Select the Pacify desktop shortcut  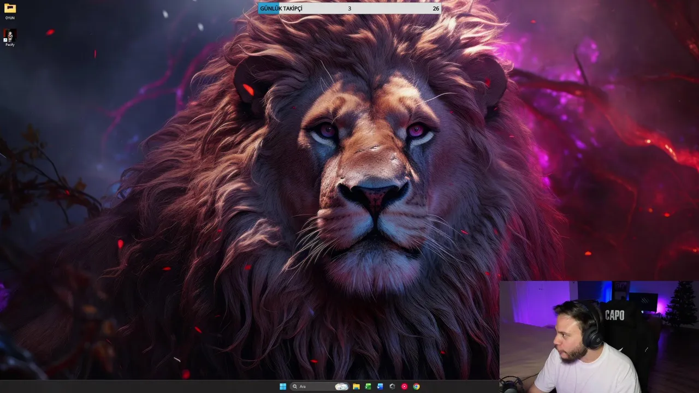pos(10,38)
